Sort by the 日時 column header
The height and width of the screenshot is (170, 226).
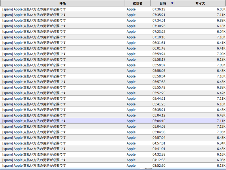tap(163, 3)
